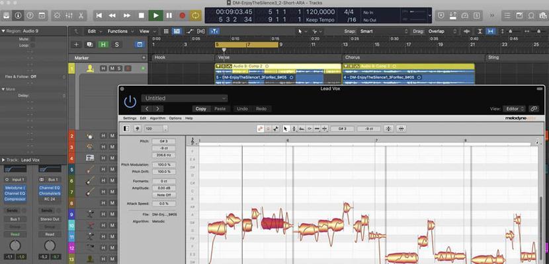The image size is (549, 264).
Task: Show the grid view button
Action: point(166,32)
